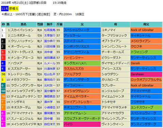This screenshot has height=128, width=163.
Task: Open jockey link 太宰啓介
Action: 50,35
